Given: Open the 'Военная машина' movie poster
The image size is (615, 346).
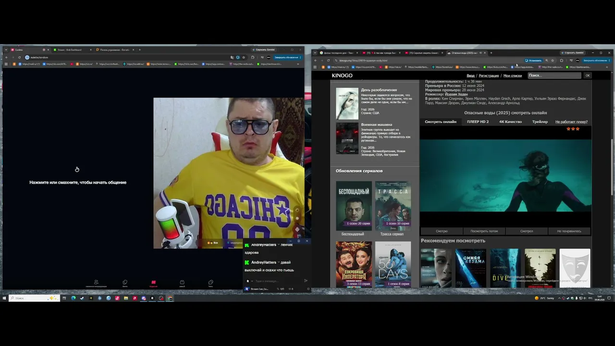Looking at the screenshot, I should pos(347,138).
